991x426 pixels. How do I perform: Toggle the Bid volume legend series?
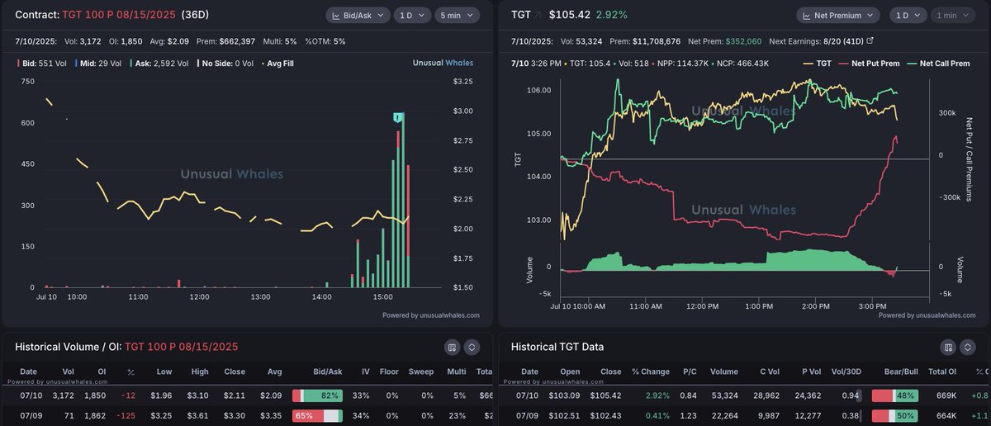pyautogui.click(x=42, y=63)
